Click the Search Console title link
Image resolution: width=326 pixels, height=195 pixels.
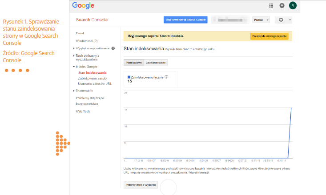92,20
